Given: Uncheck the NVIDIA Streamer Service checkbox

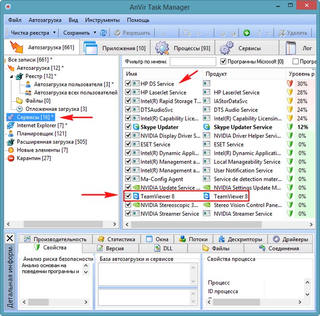Looking at the screenshot, I should coord(128,213).
